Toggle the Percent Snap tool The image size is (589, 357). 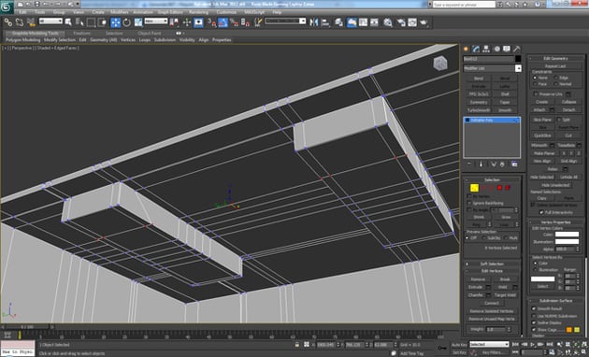[235, 22]
